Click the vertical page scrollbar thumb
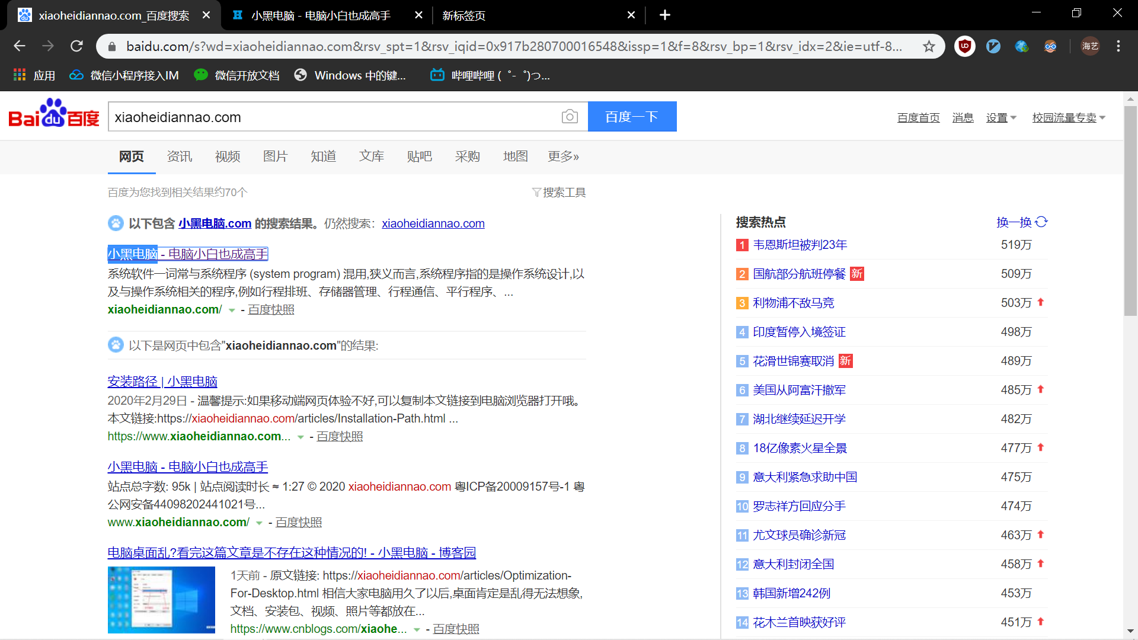This screenshot has width=1138, height=640. (1130, 210)
